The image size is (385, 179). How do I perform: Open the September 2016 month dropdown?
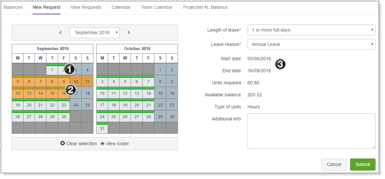click(95, 33)
